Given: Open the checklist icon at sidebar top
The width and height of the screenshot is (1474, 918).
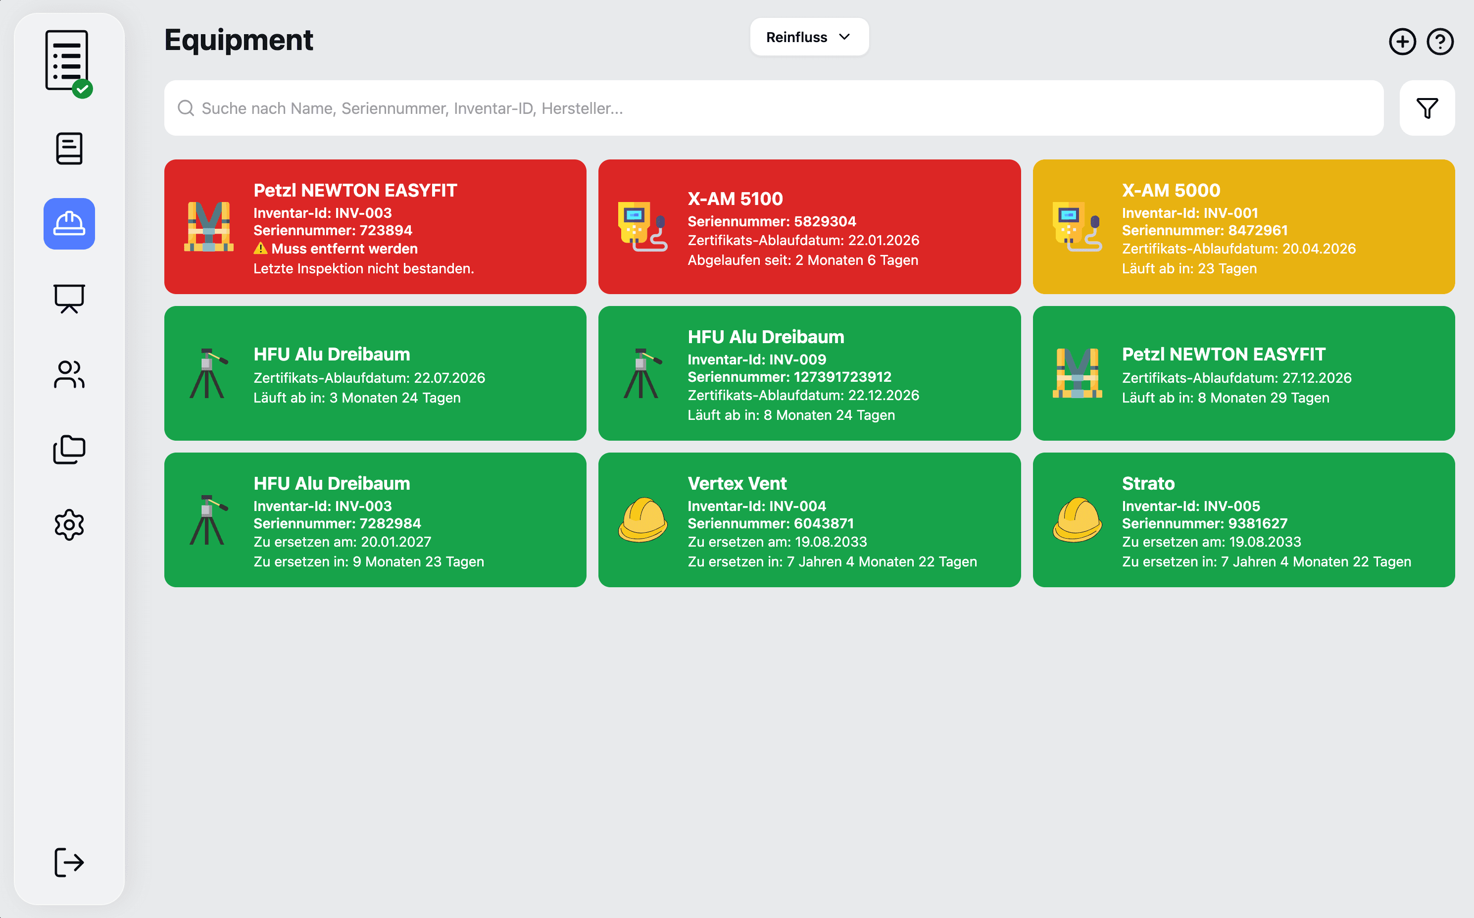Looking at the screenshot, I should pos(69,63).
